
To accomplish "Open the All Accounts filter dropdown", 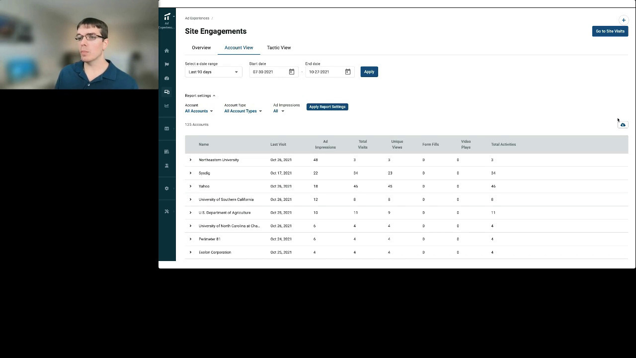I will coord(199,111).
